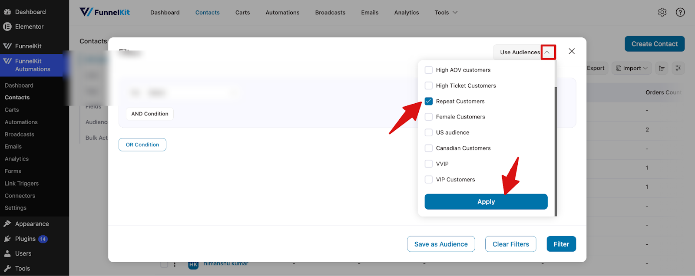Viewport: 695px width, 276px height.
Task: Check the VVIP checkbox
Action: (x=429, y=164)
